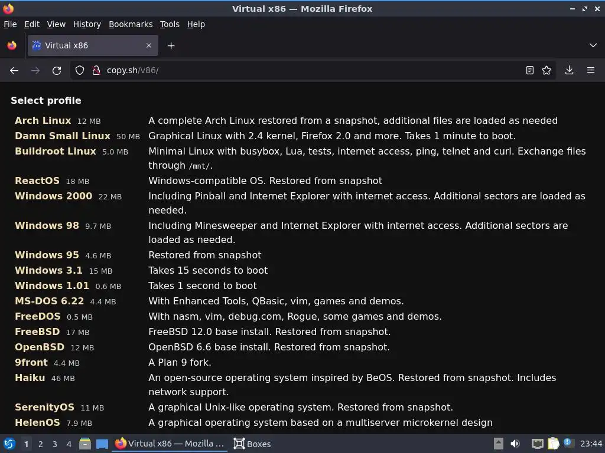Screen dimensions: 605x453
Task: Open Firefox View pinned icon
Action: coord(12,45)
